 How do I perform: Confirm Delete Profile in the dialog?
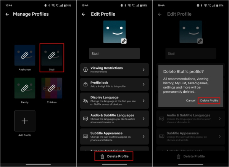209,101
